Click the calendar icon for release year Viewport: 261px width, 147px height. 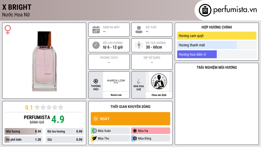(96, 30)
